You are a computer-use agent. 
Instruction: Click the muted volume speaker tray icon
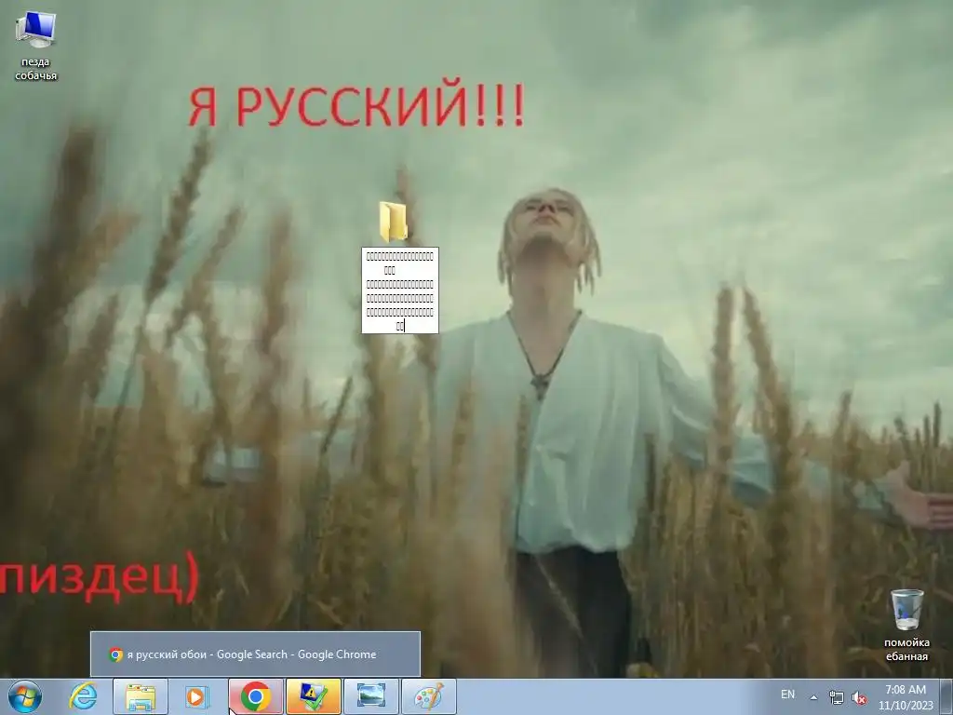[859, 697]
